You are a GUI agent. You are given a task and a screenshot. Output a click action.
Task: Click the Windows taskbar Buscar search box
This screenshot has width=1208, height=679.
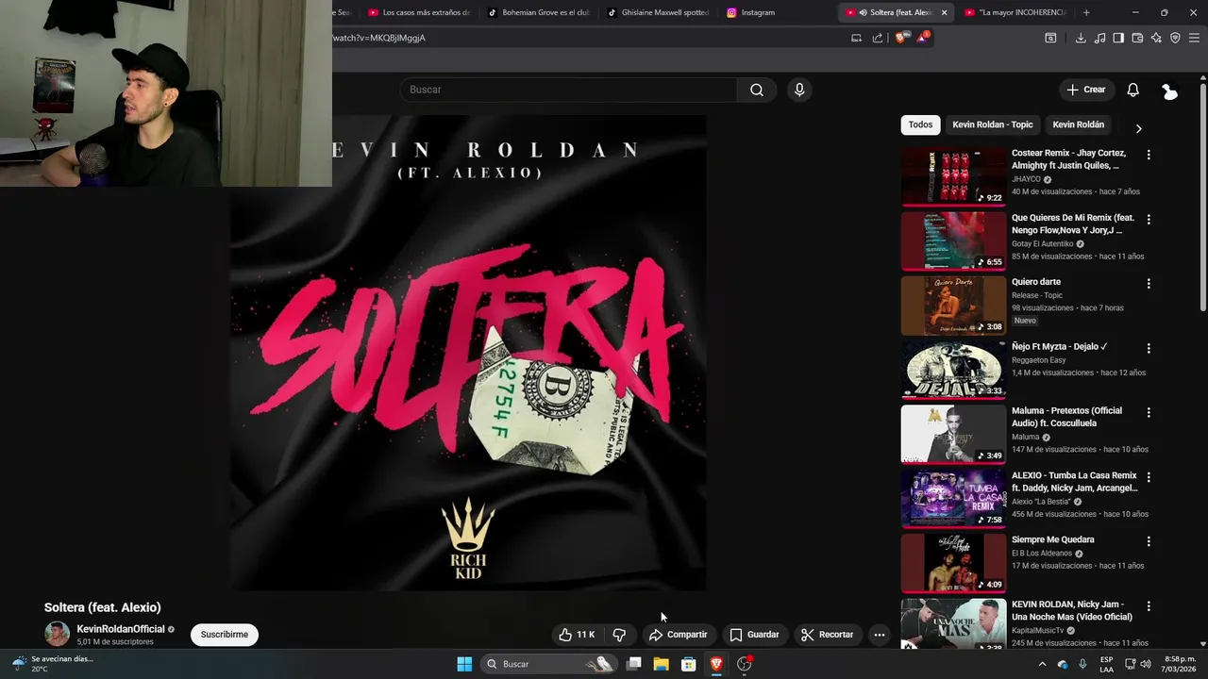pos(549,664)
